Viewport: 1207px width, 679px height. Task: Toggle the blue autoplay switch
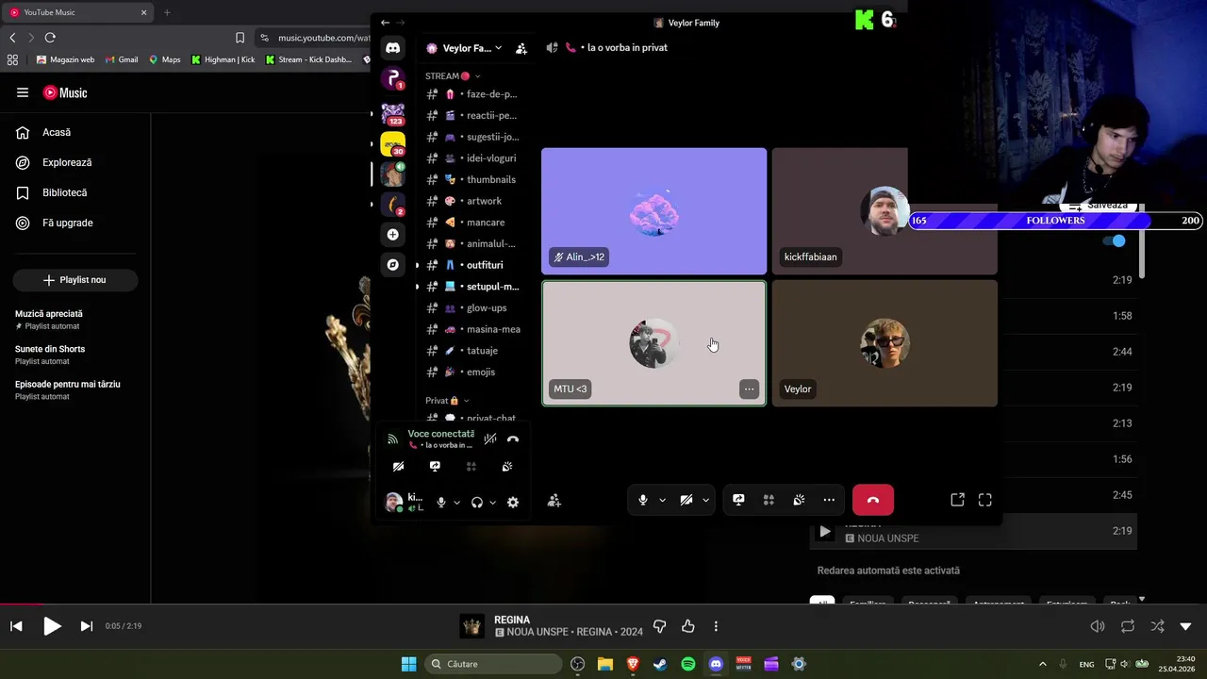[x=1115, y=240]
